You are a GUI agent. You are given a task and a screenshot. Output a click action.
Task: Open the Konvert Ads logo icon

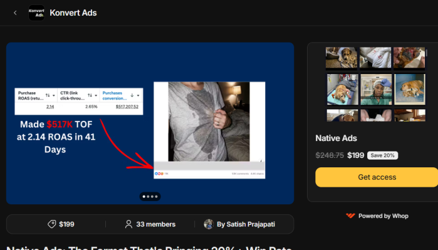36,13
